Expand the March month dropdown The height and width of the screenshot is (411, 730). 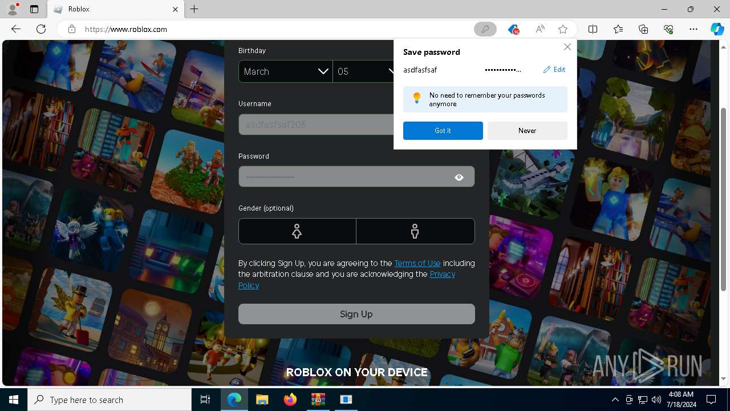pos(286,71)
